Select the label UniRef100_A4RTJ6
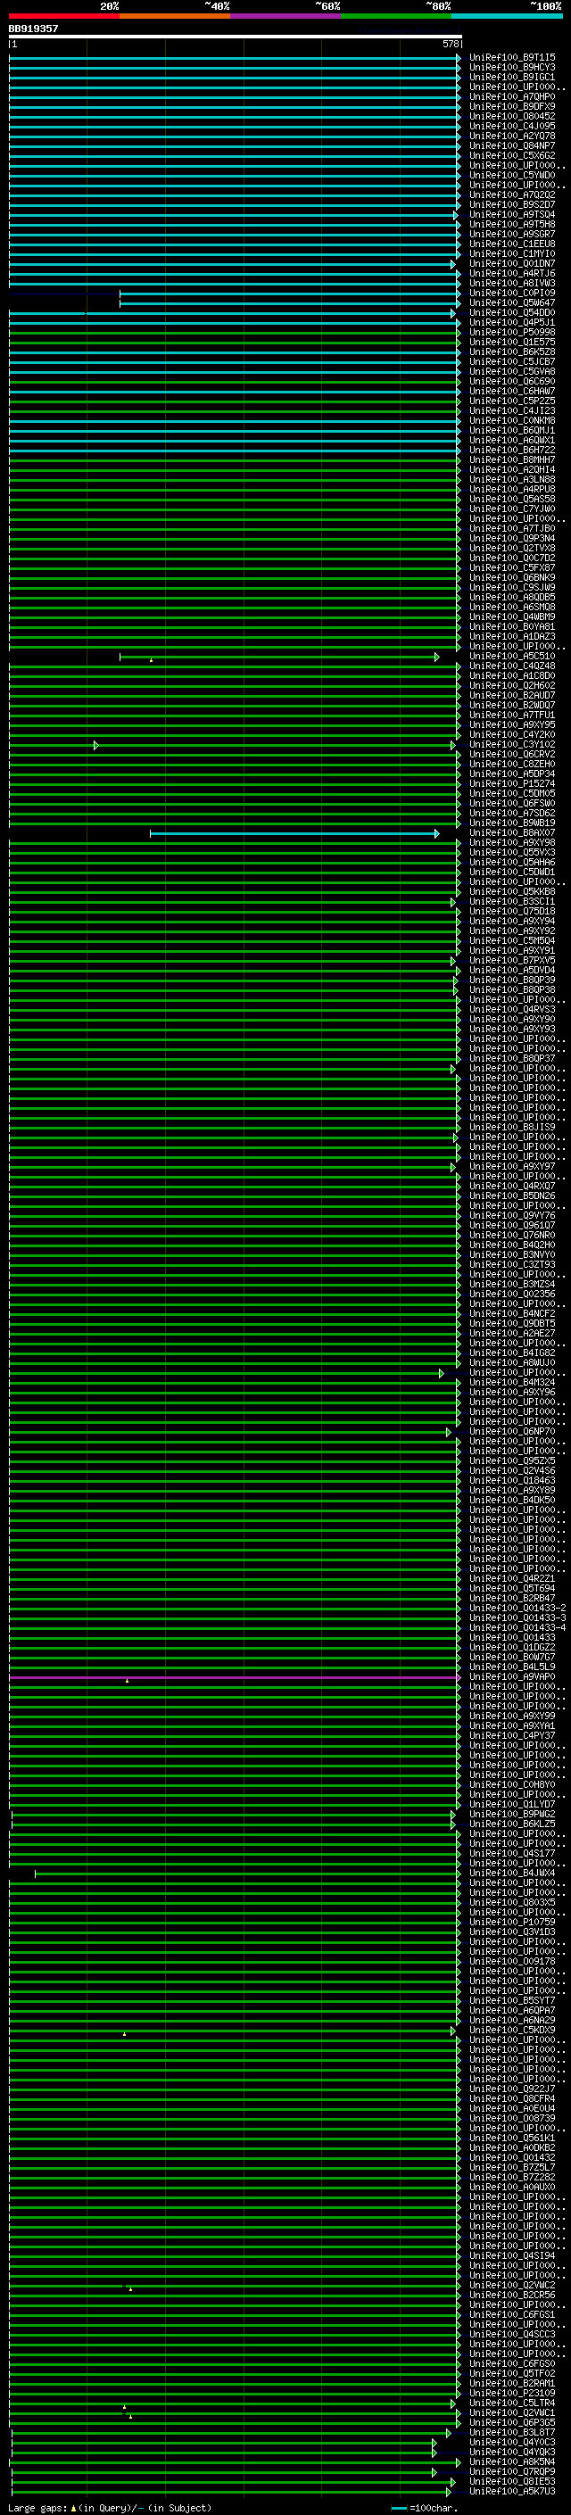The width and height of the screenshot is (571, 2515). tap(511, 273)
